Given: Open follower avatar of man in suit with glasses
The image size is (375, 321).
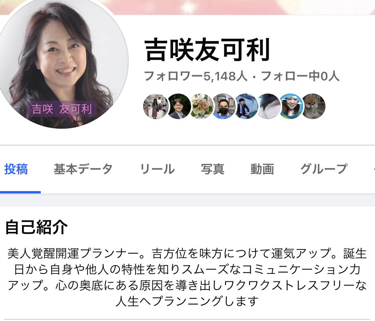Looking at the screenshot, I should pyautogui.click(x=178, y=106).
